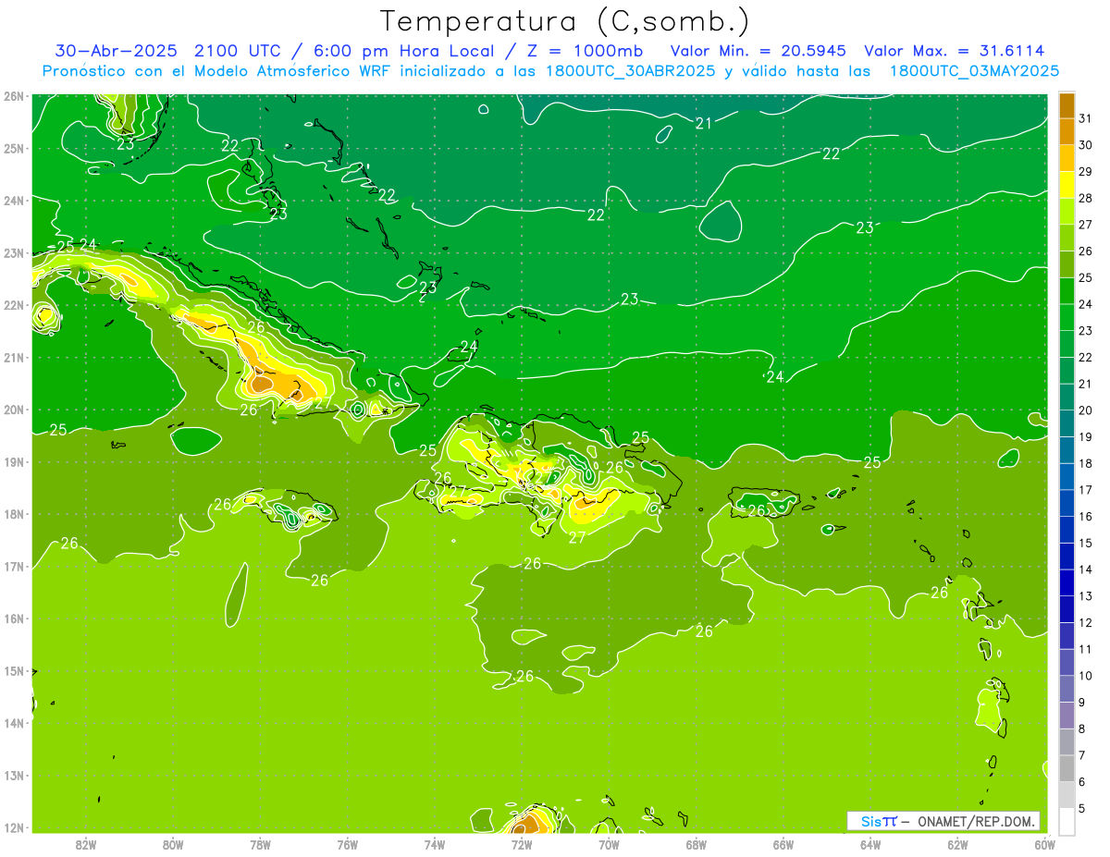1110x857 pixels.
Task: Click the title 'Temperatura (C,somb.)'
Action: 565,21
